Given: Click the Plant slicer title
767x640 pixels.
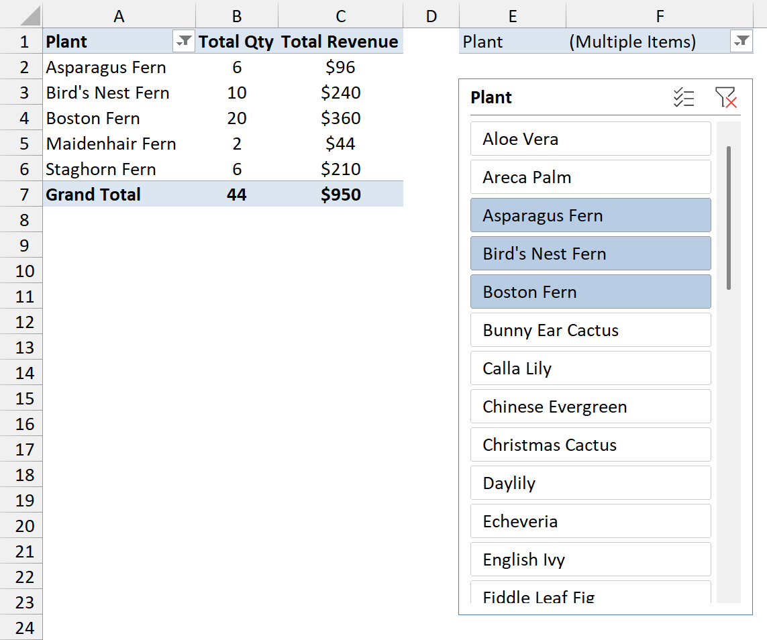Looking at the screenshot, I should coord(491,97).
